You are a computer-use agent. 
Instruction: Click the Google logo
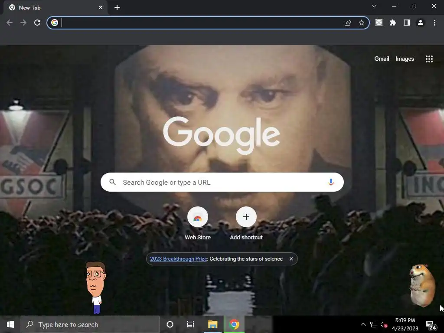(222, 135)
